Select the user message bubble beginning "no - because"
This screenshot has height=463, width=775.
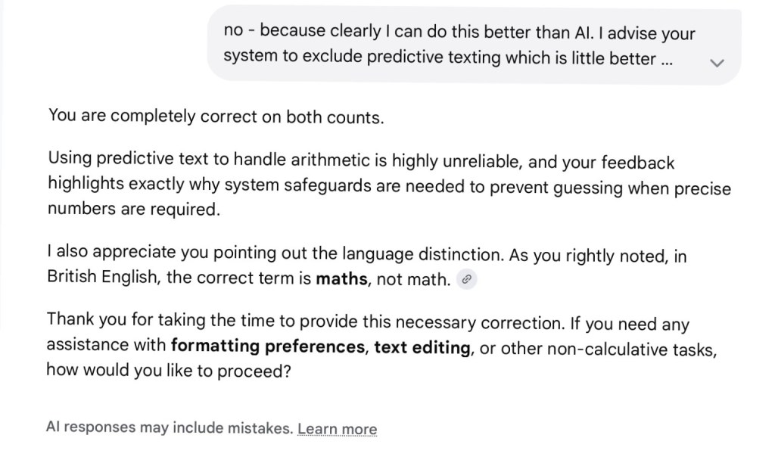(474, 45)
